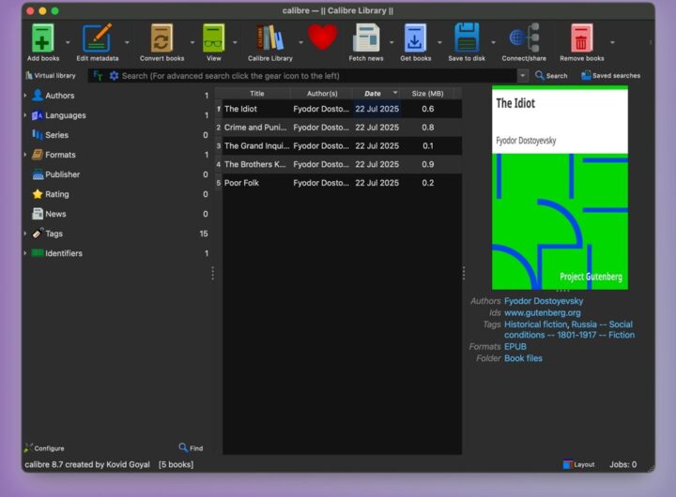Click Find in tag browser
The image size is (676, 497).
tap(191, 448)
